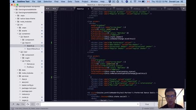Open Search.js in the sidebar
This screenshot has width=196, height=110.
click(x=30, y=46)
